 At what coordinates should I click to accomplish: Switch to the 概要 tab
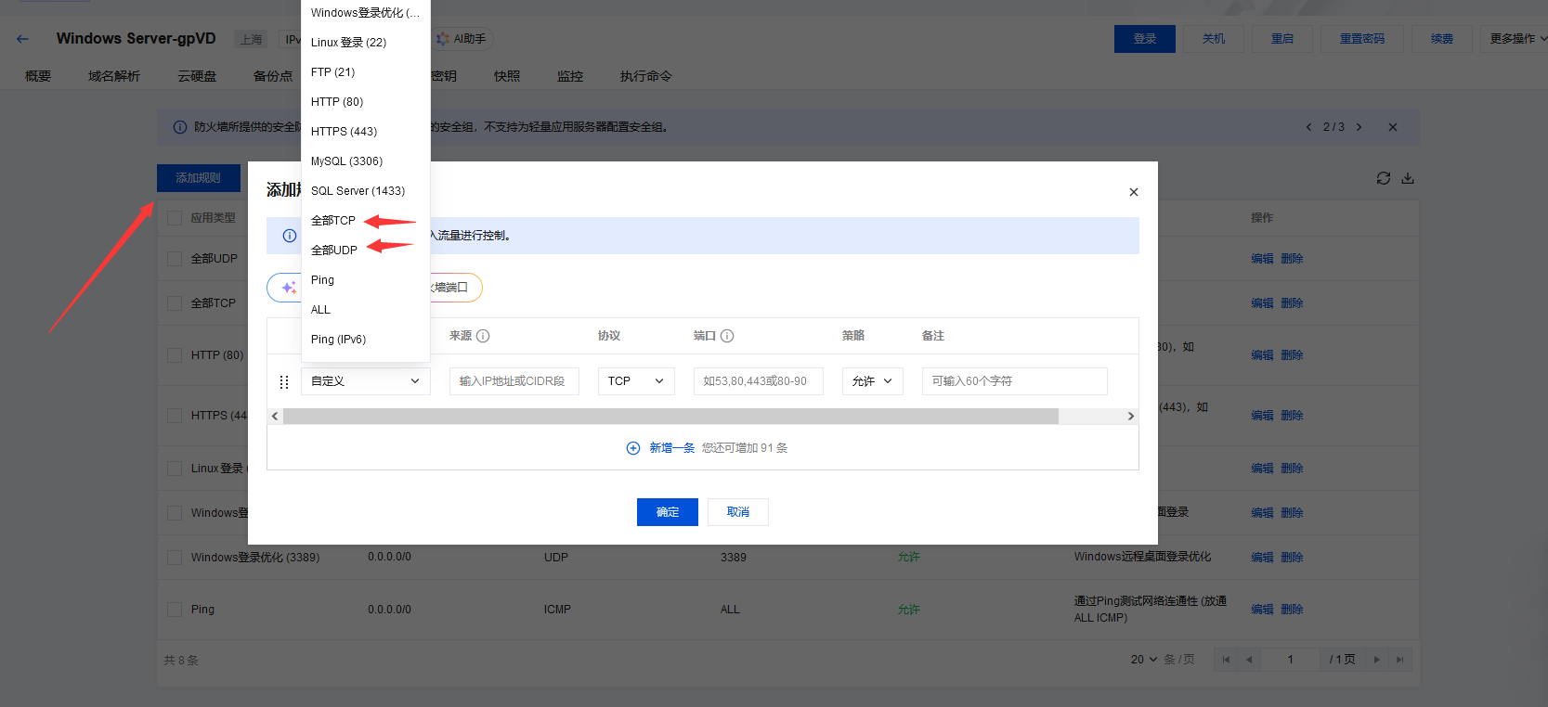click(x=38, y=76)
